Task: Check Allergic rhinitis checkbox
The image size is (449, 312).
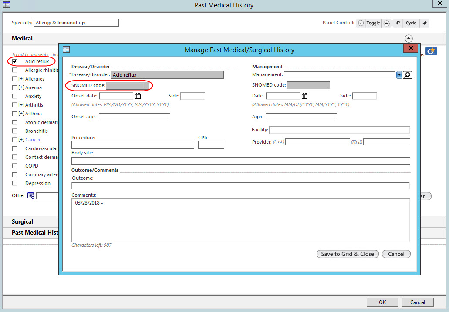Action: tap(14, 70)
